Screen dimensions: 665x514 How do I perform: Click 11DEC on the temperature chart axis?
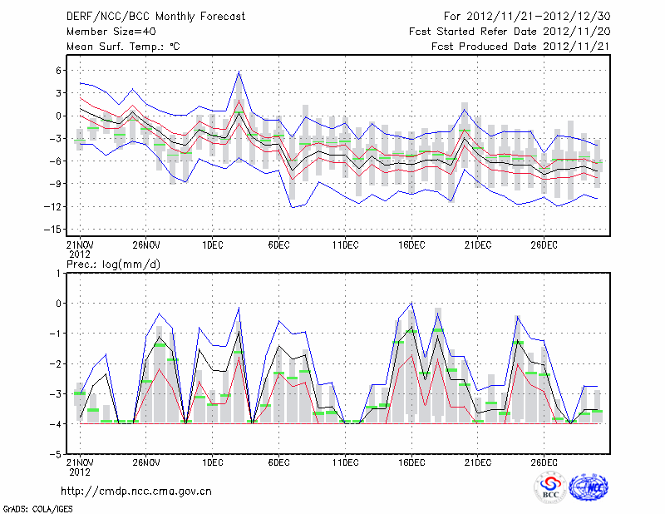345,245
